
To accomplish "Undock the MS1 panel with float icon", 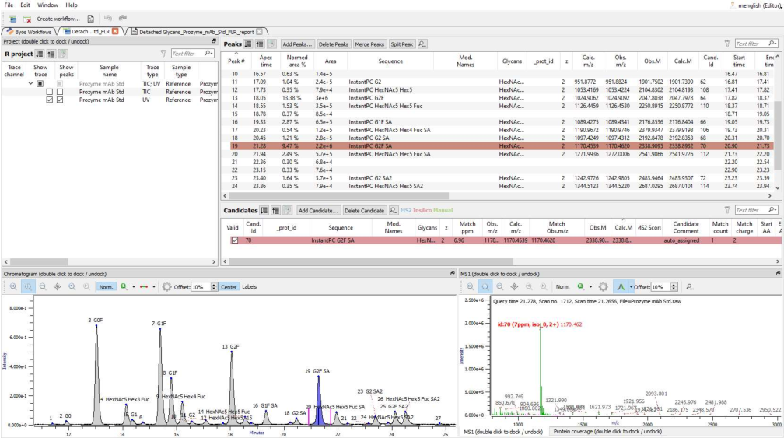I will 778,274.
